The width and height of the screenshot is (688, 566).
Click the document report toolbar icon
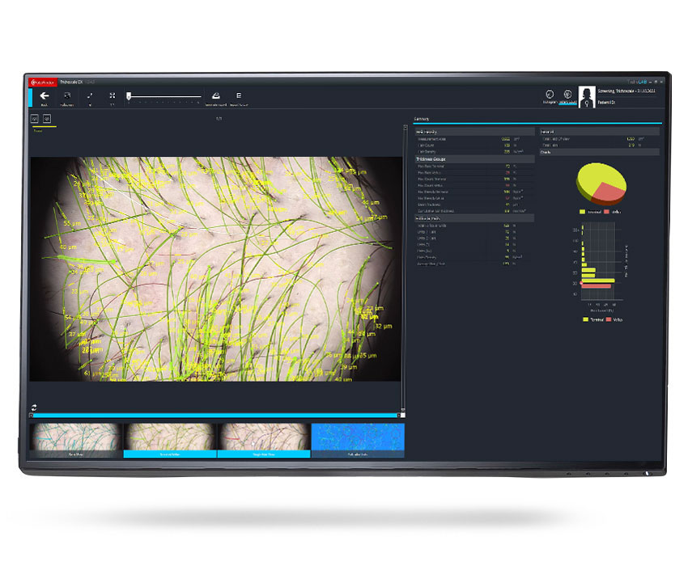(x=239, y=95)
